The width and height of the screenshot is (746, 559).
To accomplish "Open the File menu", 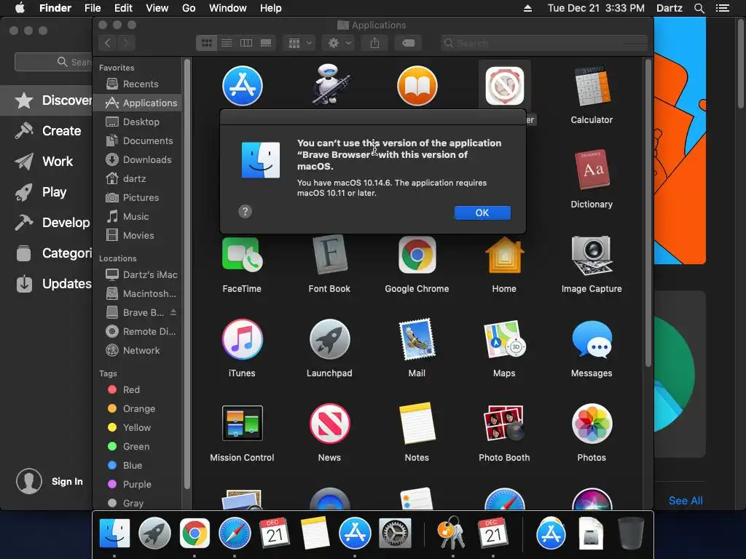I will tap(93, 8).
